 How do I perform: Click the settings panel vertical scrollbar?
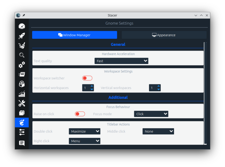click(205, 93)
